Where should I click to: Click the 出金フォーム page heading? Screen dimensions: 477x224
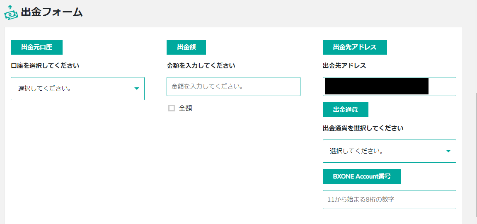pos(52,13)
